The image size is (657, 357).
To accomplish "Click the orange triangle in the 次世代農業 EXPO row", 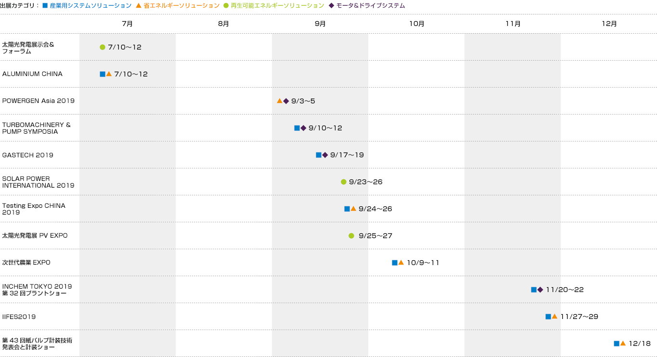I will [x=401, y=262].
